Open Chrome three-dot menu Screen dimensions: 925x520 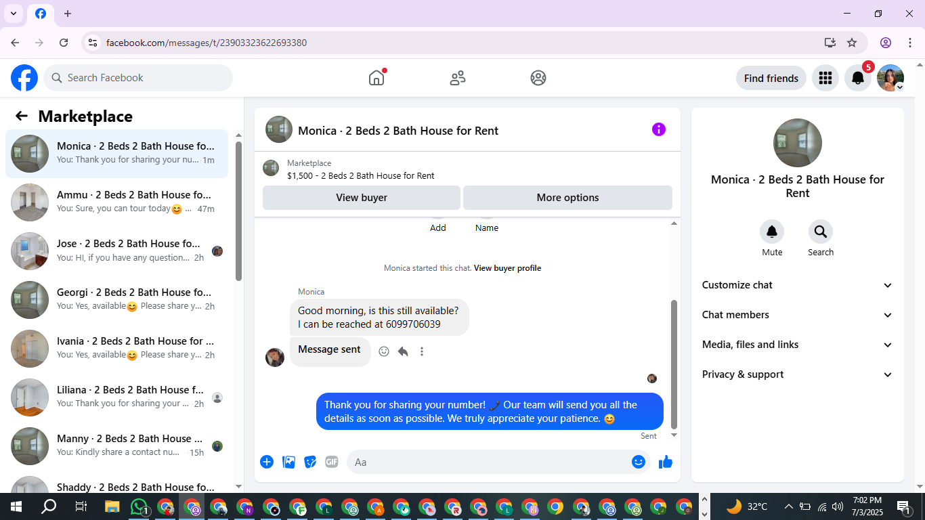pyautogui.click(x=910, y=43)
